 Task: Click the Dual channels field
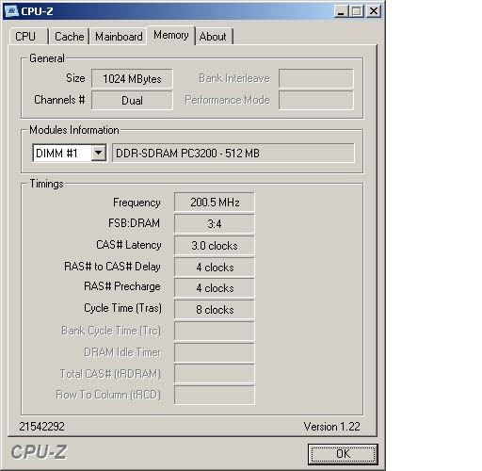[x=132, y=101]
